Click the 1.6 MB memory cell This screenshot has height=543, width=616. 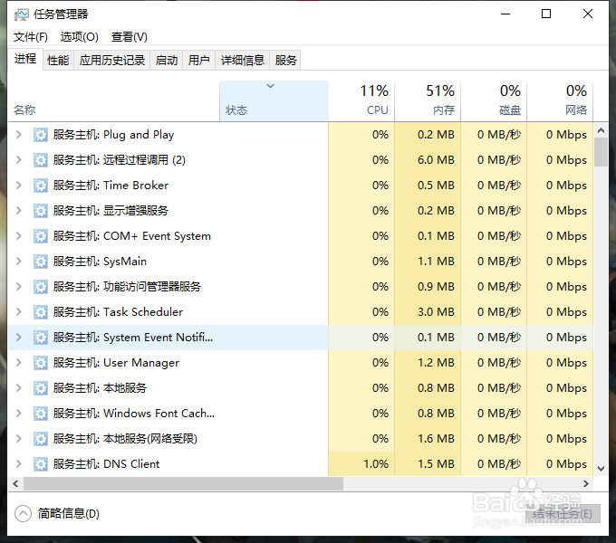coord(428,439)
